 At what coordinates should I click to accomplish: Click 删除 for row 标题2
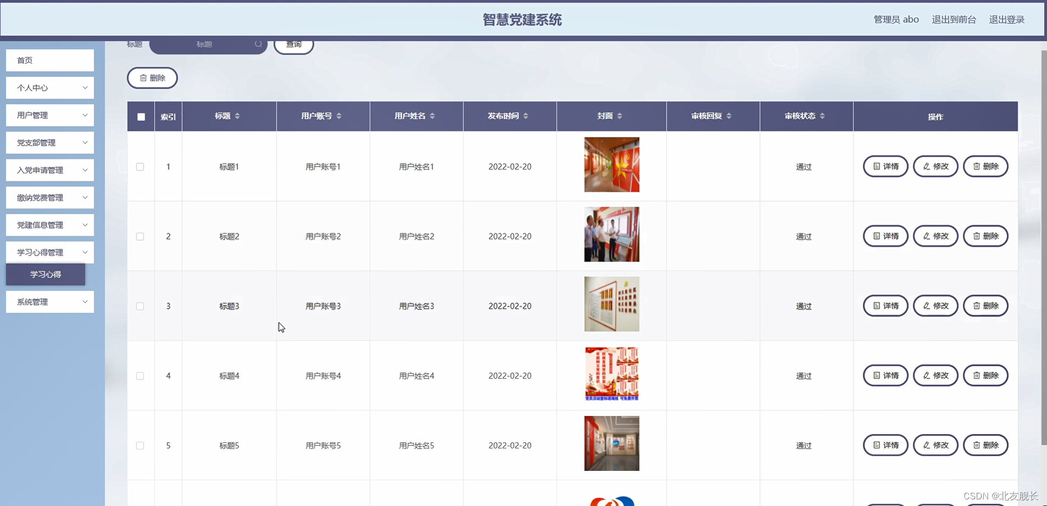[986, 236]
